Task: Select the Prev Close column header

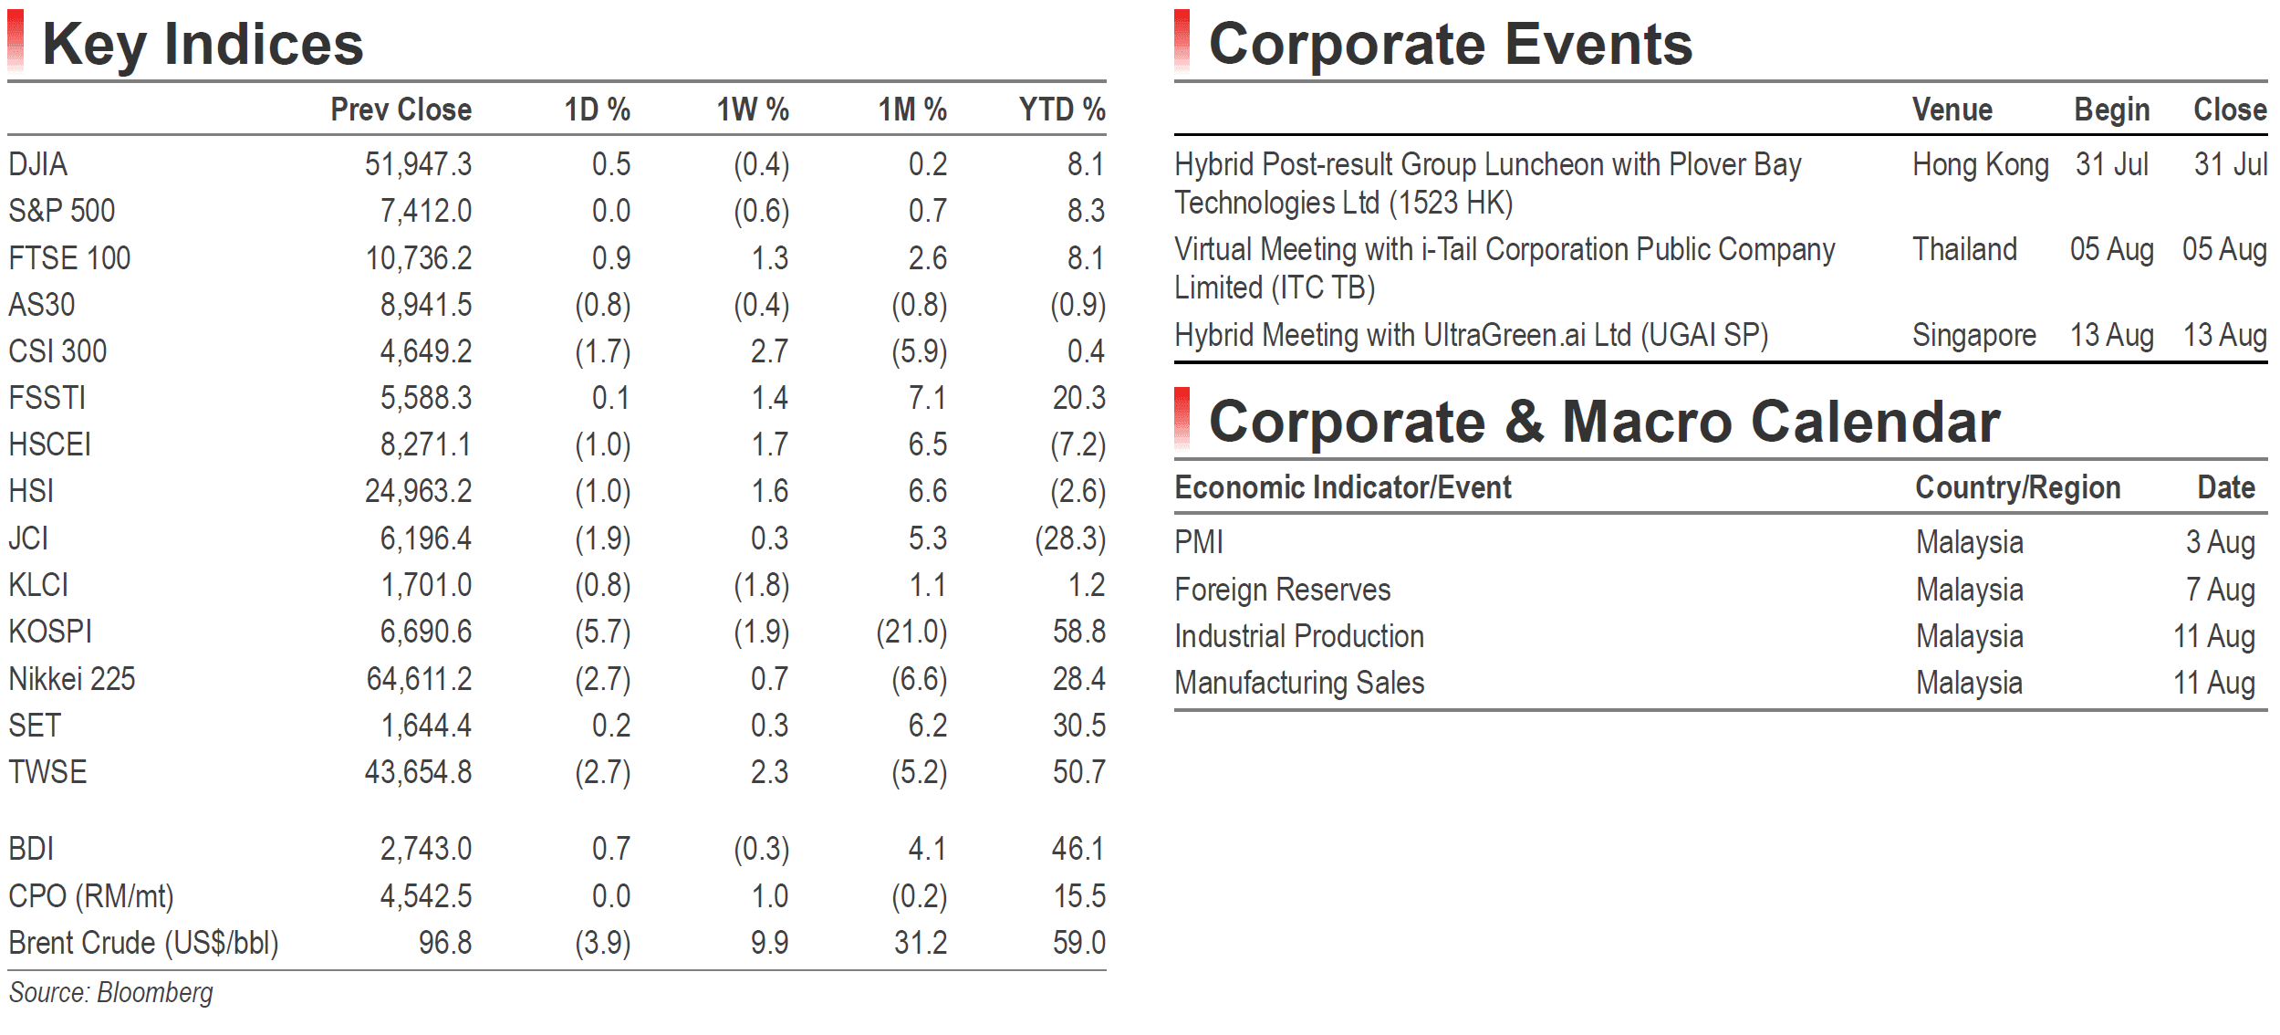Action: click(401, 110)
